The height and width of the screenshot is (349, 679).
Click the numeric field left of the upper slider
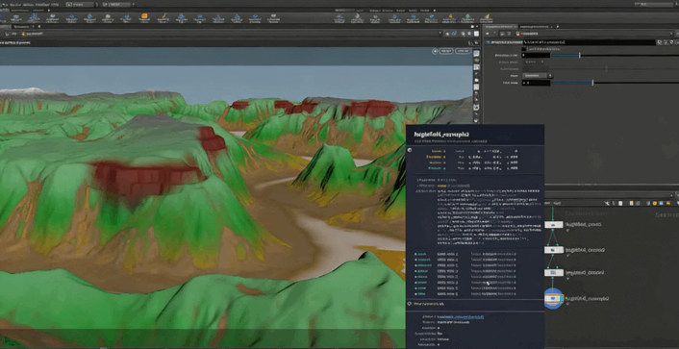click(x=536, y=56)
